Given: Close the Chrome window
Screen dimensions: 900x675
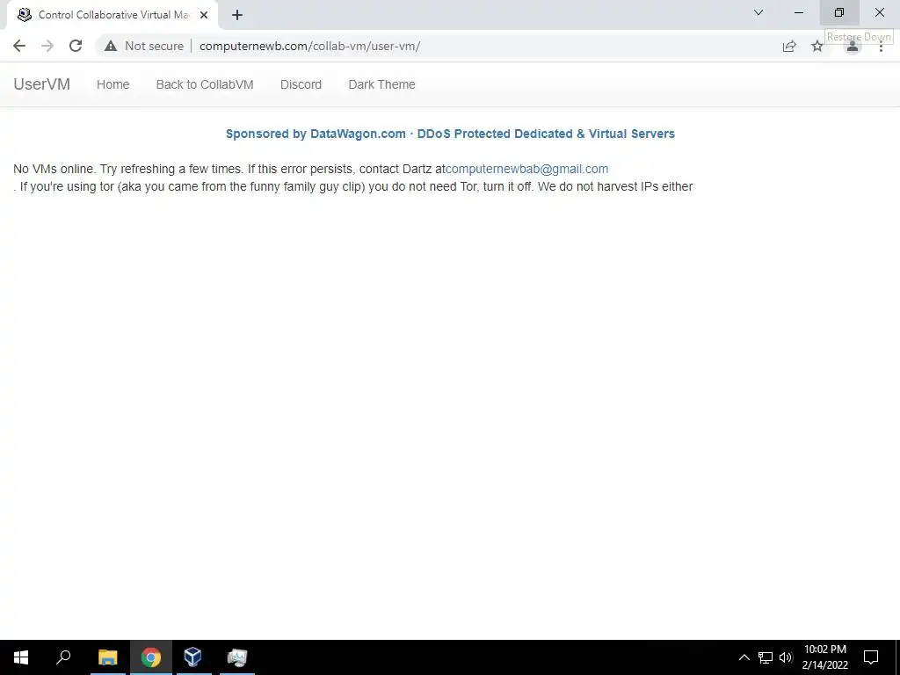Looking at the screenshot, I should click(879, 12).
